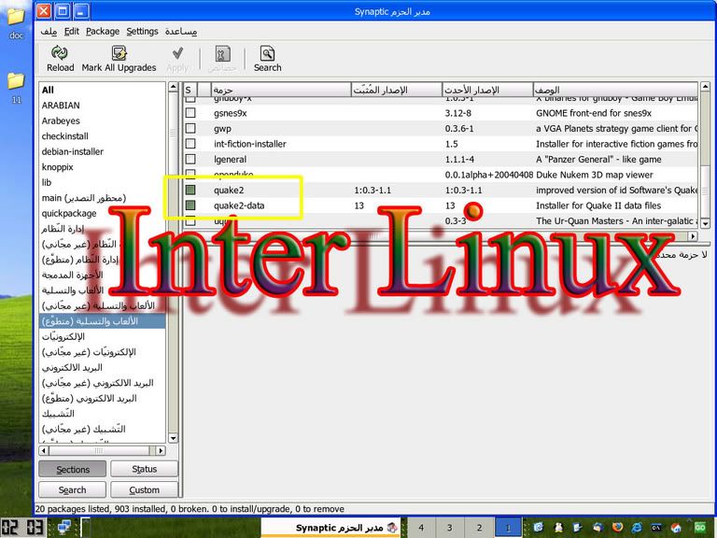
Task: Switch to workspace 4 in pager
Action: [x=421, y=528]
